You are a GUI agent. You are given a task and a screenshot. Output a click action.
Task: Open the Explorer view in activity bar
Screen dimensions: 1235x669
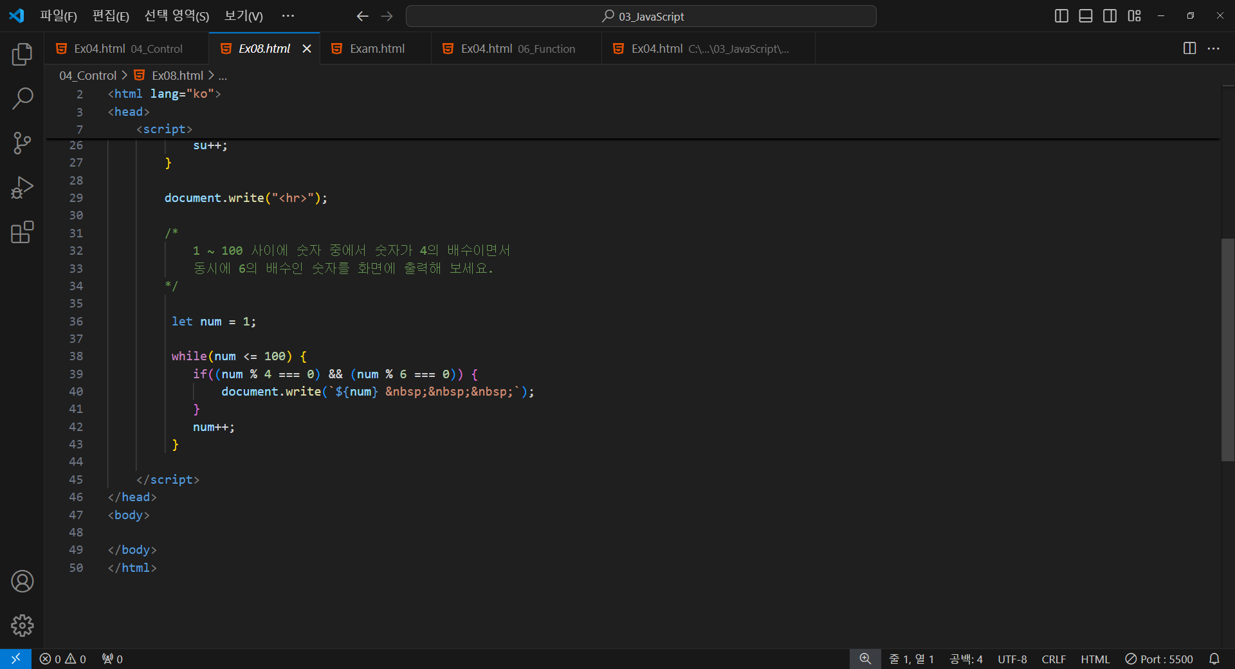(x=22, y=55)
